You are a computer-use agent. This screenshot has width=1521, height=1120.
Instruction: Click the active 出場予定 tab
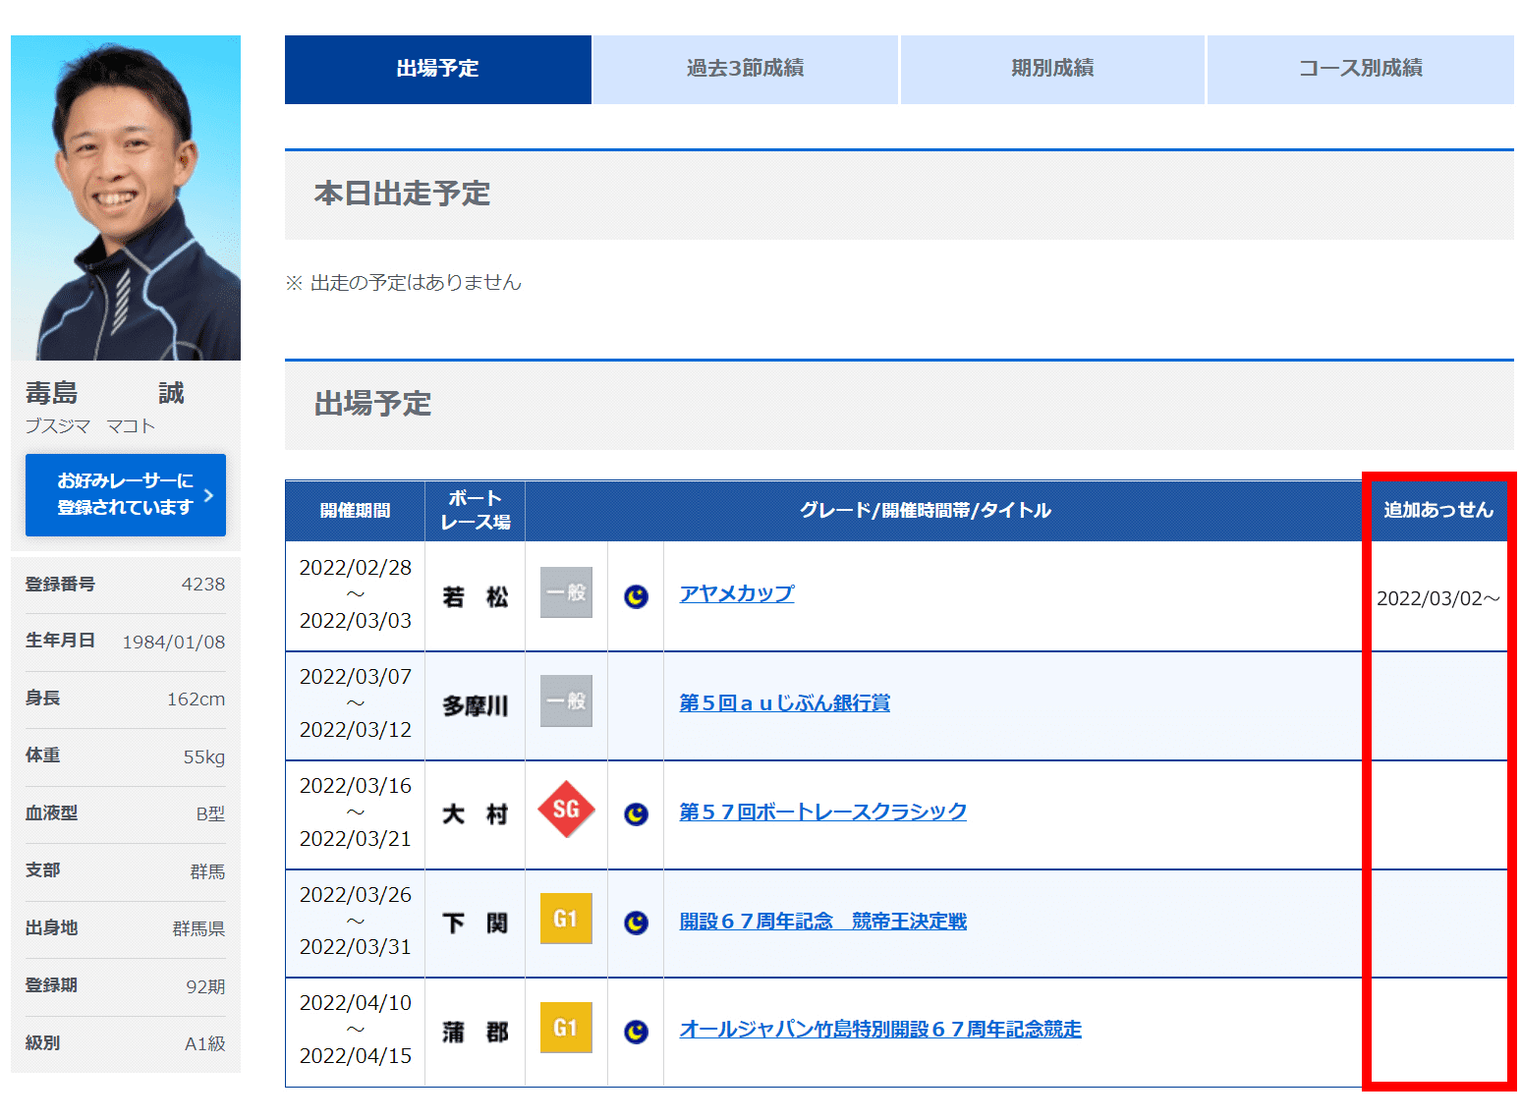pos(436,69)
